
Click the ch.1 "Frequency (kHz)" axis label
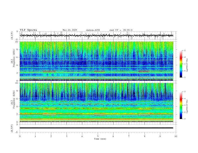pos(14,57)
